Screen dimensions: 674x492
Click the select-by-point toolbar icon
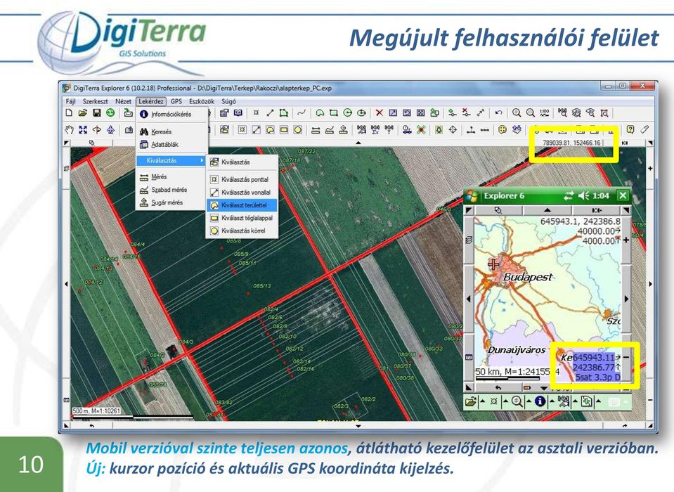pos(242,129)
